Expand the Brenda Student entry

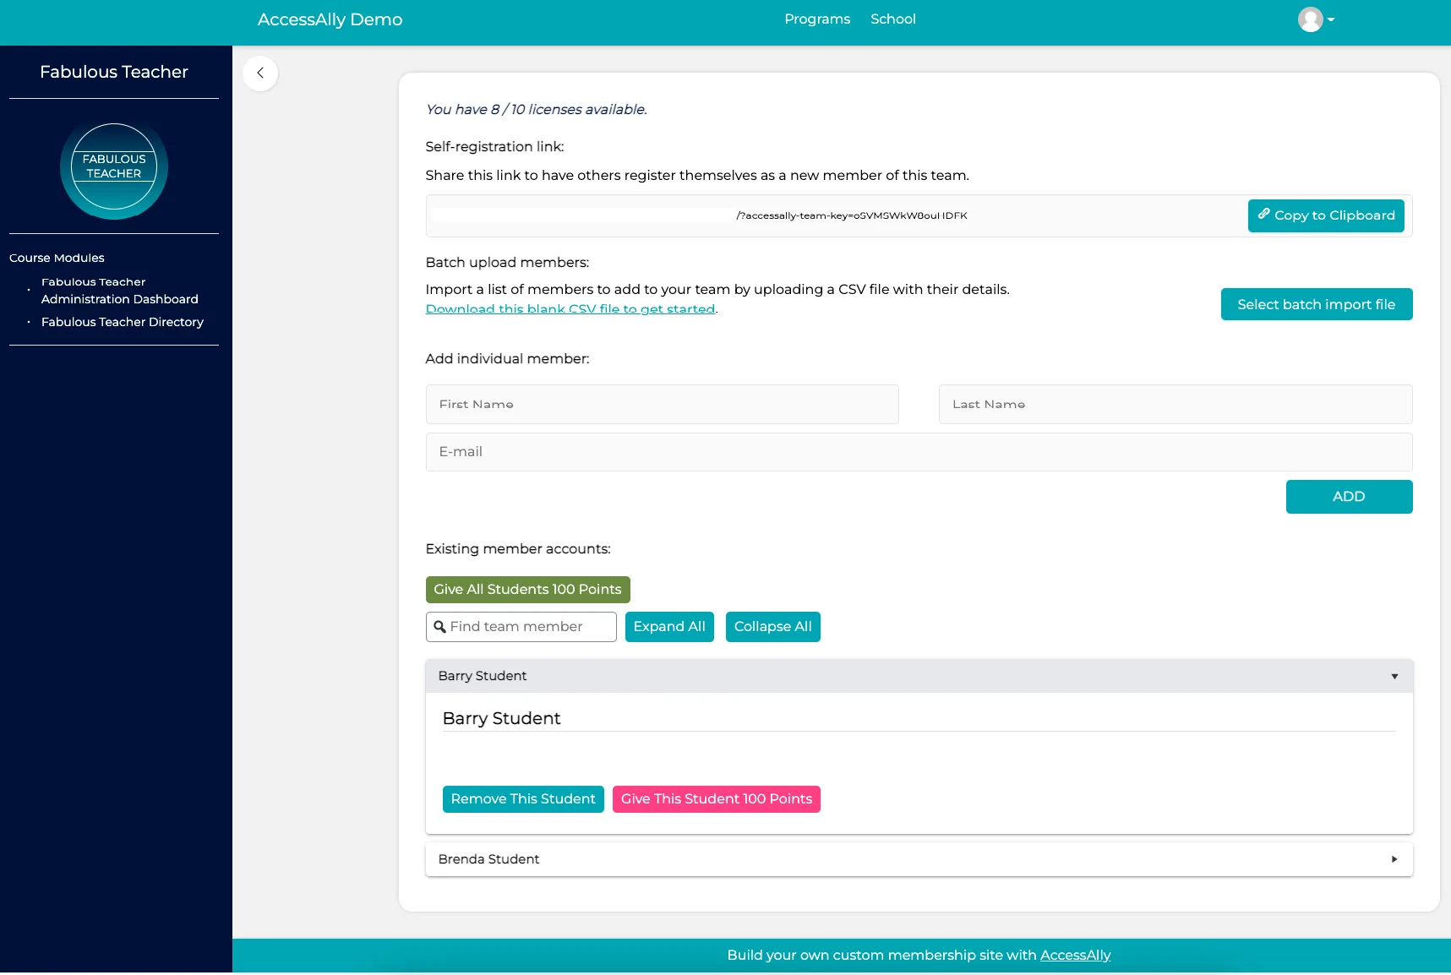click(x=1393, y=858)
